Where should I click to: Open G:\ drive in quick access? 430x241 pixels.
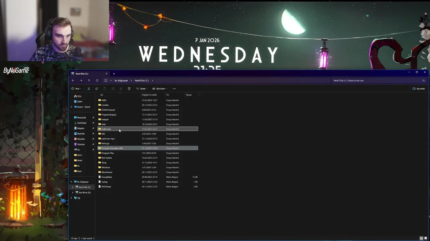click(x=78, y=150)
